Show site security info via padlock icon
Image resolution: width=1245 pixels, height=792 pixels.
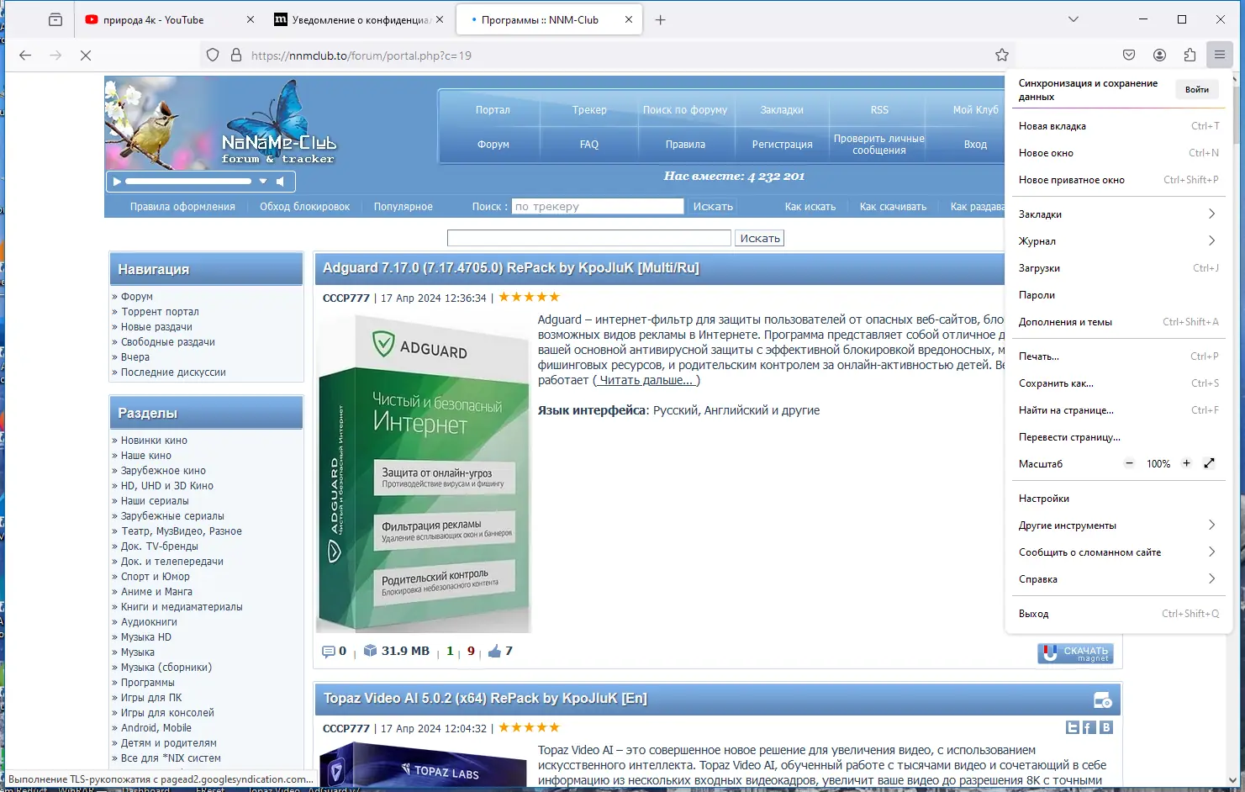[x=236, y=55]
